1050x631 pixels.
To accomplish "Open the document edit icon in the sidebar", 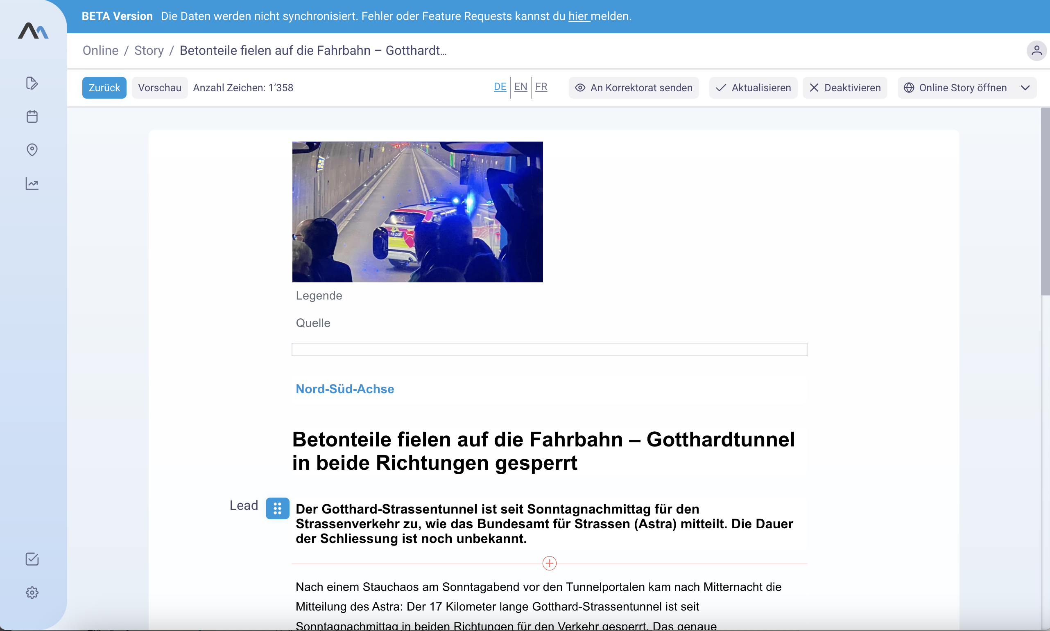I will pyautogui.click(x=32, y=83).
